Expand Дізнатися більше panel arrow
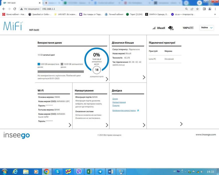The width and height of the screenshot is (219, 175). [144, 77]
